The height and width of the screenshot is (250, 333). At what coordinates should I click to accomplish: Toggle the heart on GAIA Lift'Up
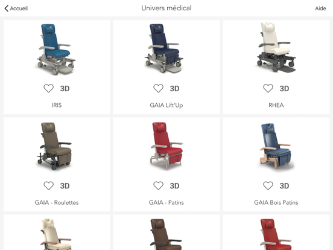[x=159, y=88]
